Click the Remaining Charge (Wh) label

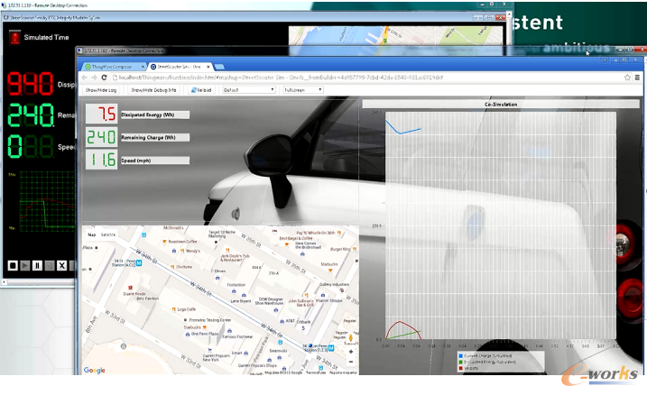coord(154,138)
